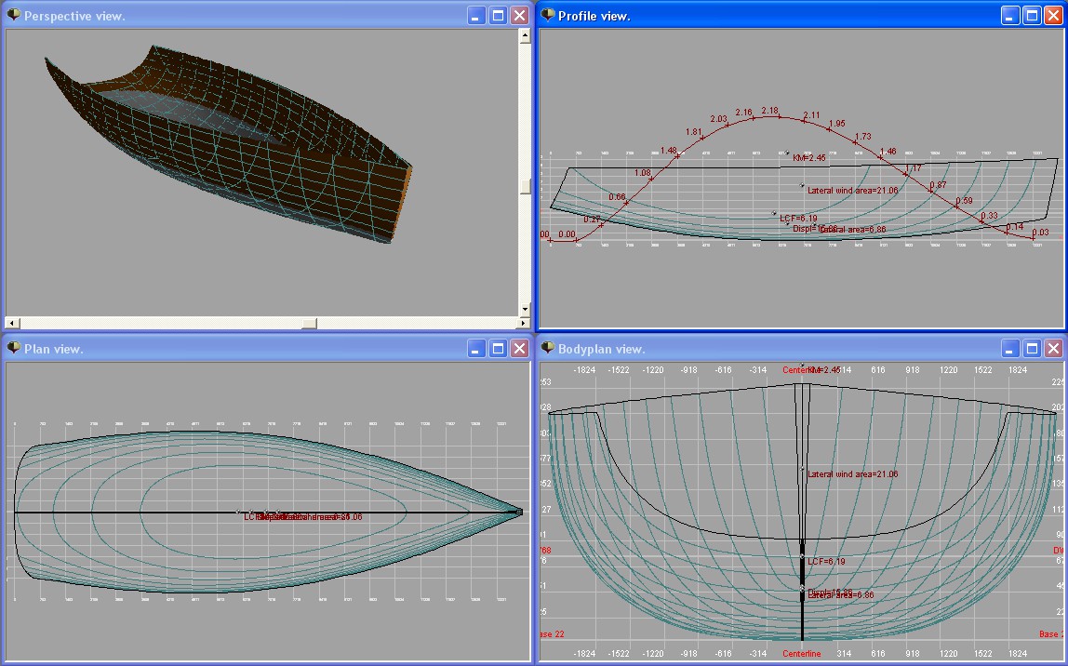Click the 1.17 curve value in Profile view
Image resolution: width=1068 pixels, height=666 pixels.
click(914, 167)
